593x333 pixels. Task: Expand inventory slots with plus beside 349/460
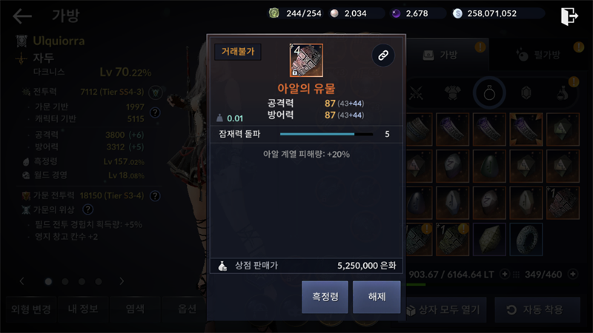pyautogui.click(x=573, y=274)
